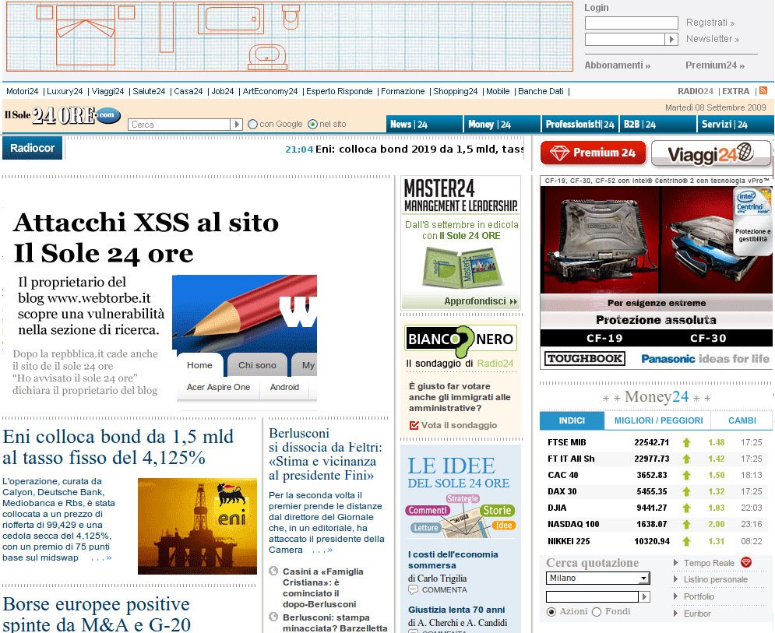The width and height of the screenshot is (775, 633).
Task: Click the CAC 40 green up arrow
Action: click(686, 476)
